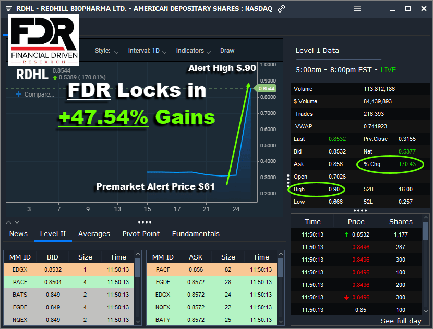This screenshot has width=433, height=329.
Task: Sort bid table by MM ID column
Action: tap(20, 257)
